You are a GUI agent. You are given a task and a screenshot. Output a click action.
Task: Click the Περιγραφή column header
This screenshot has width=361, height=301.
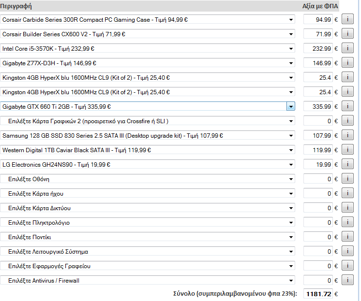click(15, 6)
